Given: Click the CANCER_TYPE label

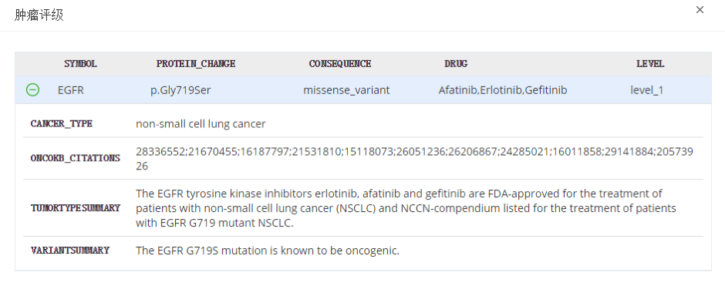Looking at the screenshot, I should (x=62, y=124).
